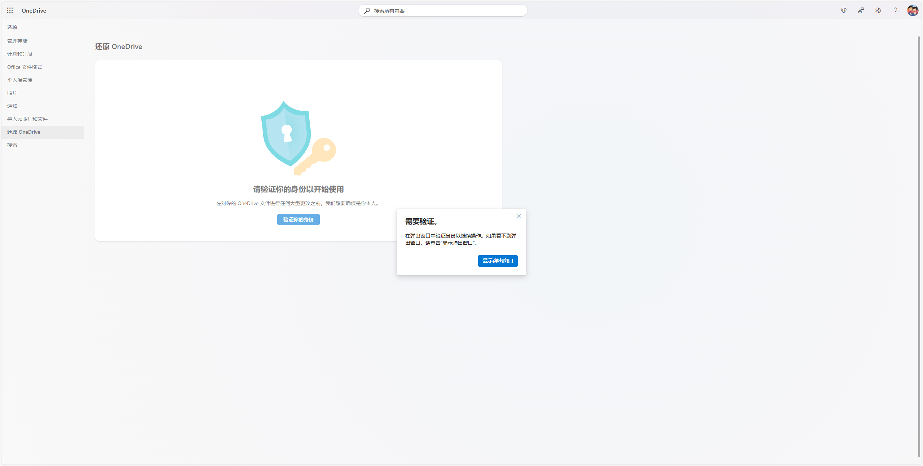The image size is (923, 466).
Task: Go to 个人保管库 options
Action: (20, 80)
